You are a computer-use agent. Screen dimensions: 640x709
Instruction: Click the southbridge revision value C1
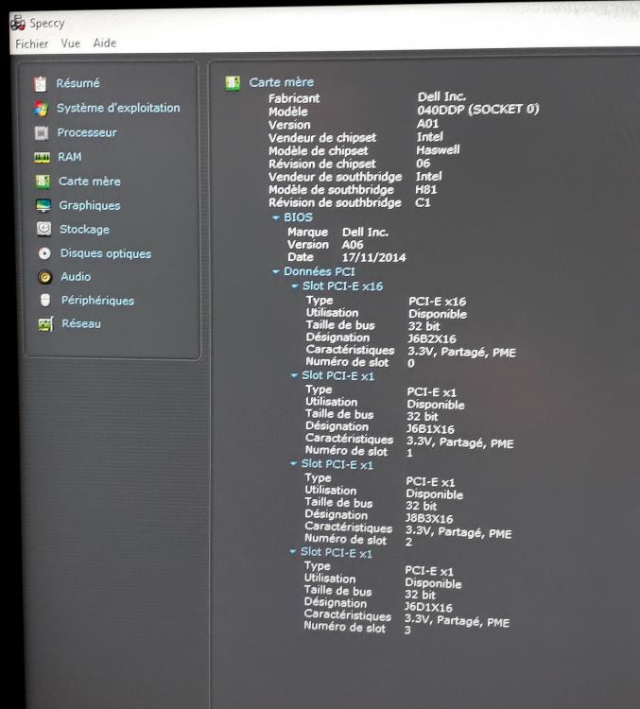(x=423, y=202)
